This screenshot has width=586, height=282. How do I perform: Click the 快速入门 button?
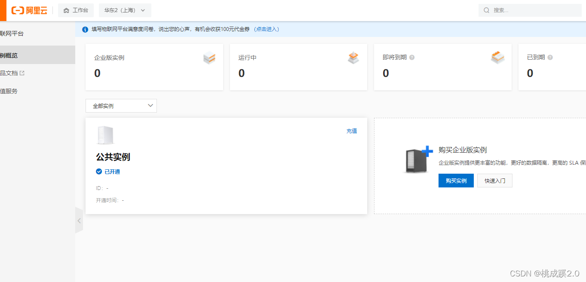point(494,181)
